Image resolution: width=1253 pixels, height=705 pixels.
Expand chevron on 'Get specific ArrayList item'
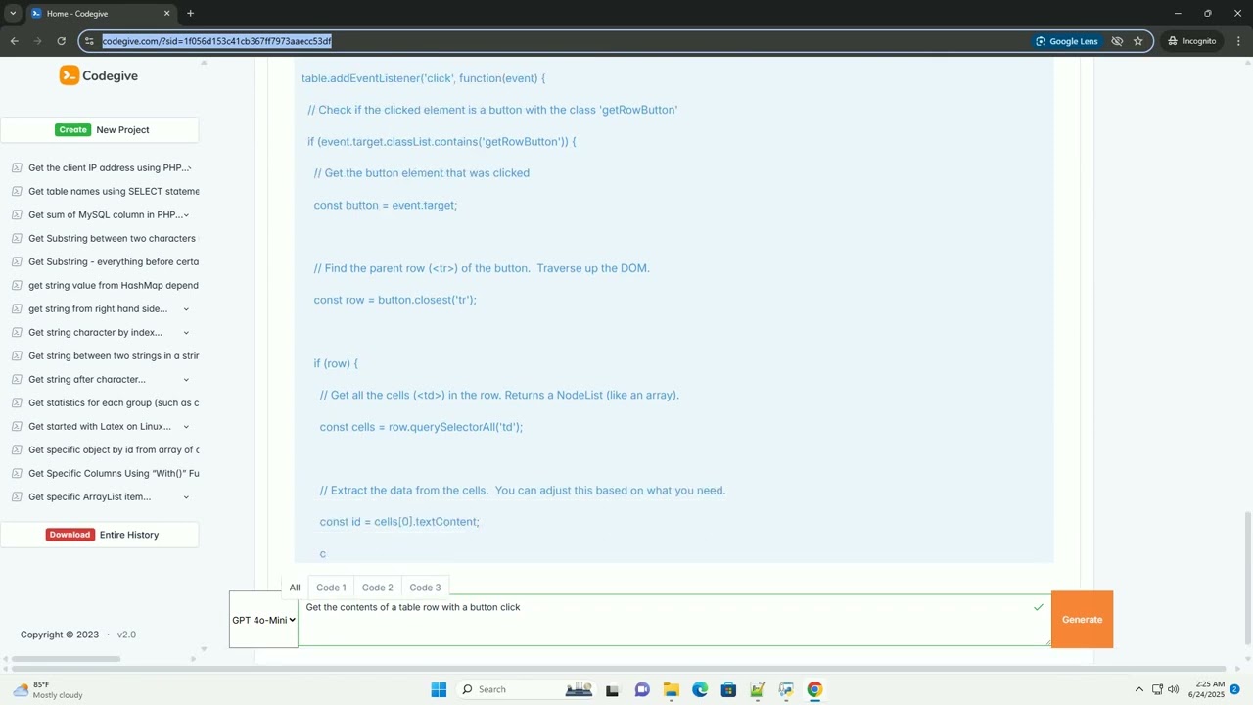(186, 497)
